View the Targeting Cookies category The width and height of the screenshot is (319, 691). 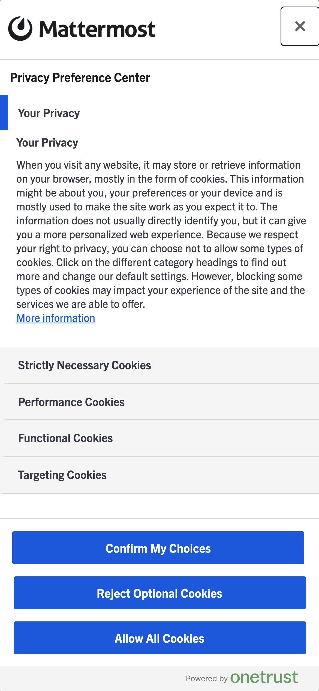coord(62,475)
